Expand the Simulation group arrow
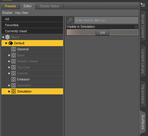Viewport: 148px width, 136px height. [9, 91]
